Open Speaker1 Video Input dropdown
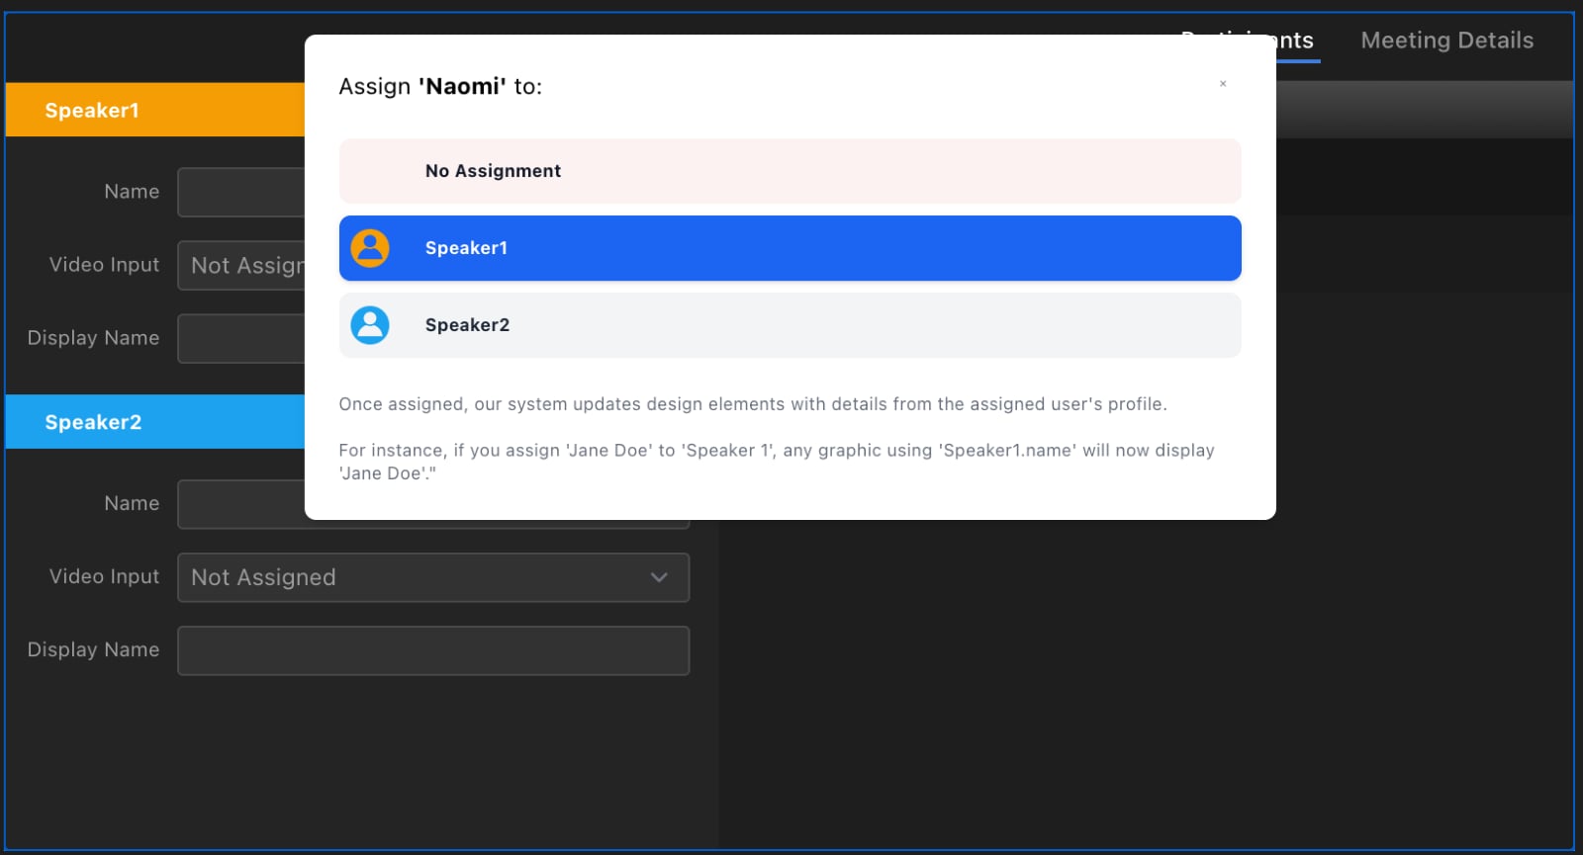The width and height of the screenshot is (1583, 855). click(x=241, y=265)
